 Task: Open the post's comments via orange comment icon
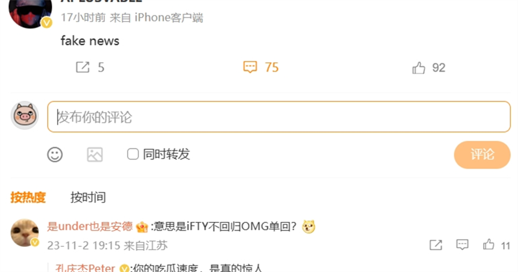(x=250, y=67)
